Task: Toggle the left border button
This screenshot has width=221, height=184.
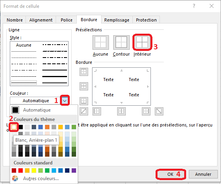Action: (x=97, y=111)
